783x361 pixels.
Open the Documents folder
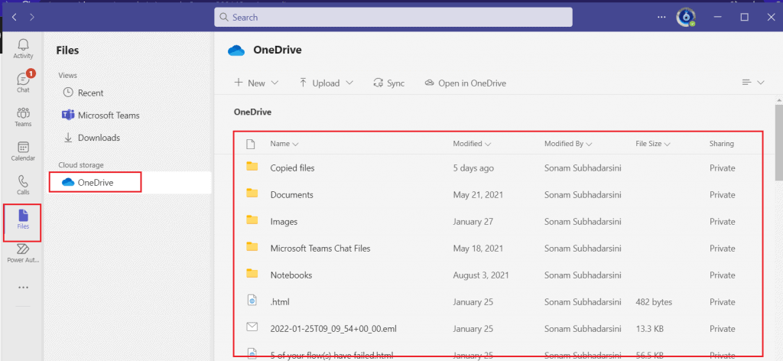(x=291, y=195)
